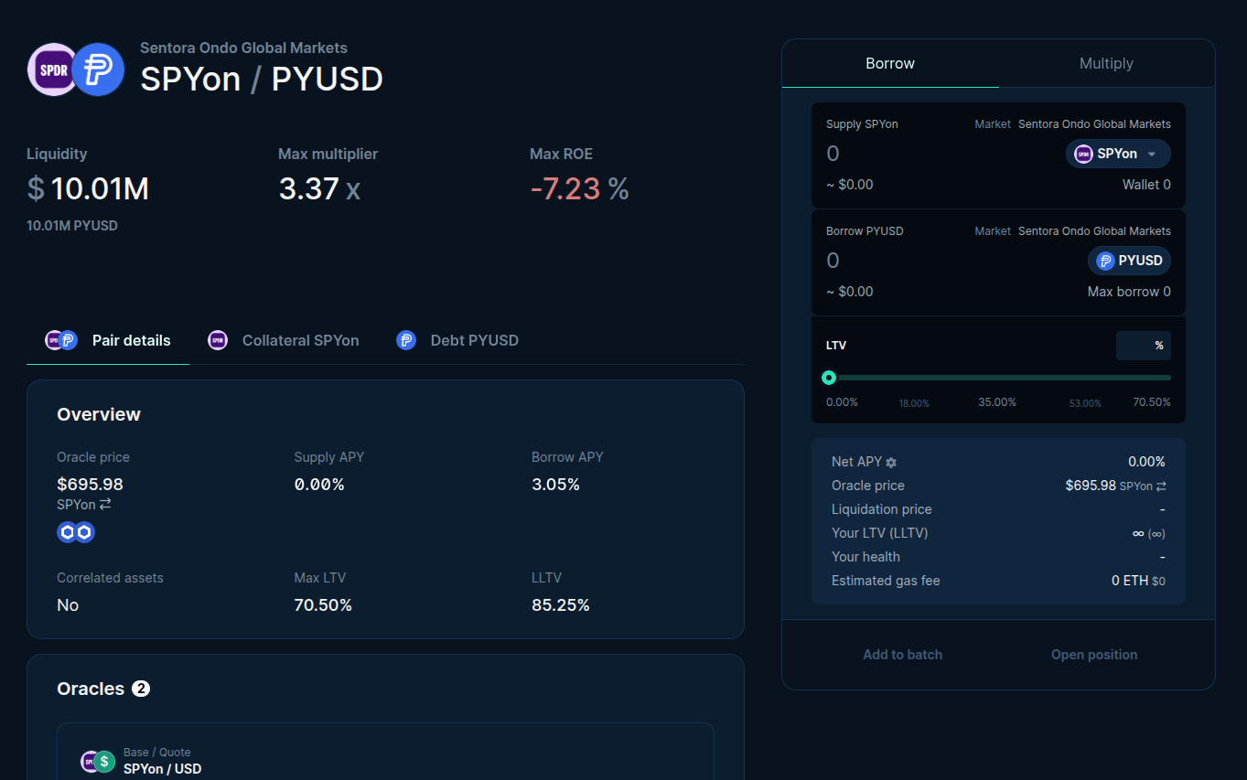Click the Oracles count badge showing 2

click(141, 689)
